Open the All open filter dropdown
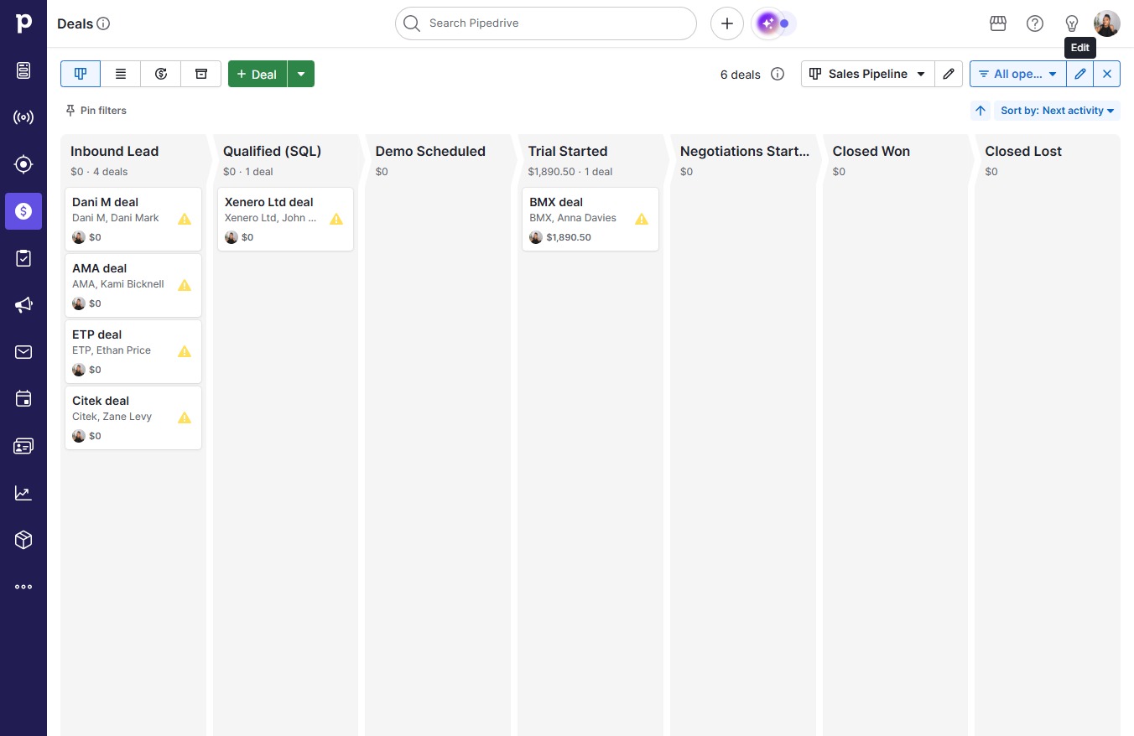Viewport: 1134px width, 736px height. (1018, 74)
